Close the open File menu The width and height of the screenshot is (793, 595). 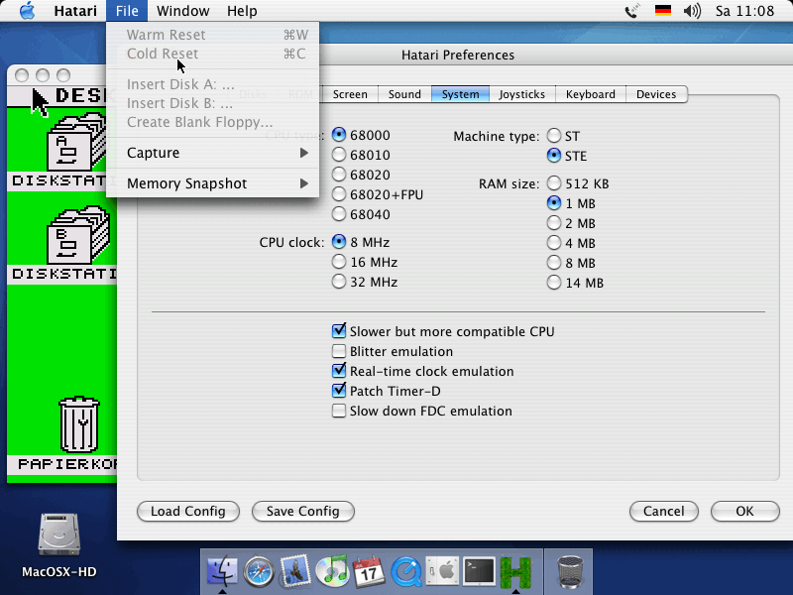click(127, 11)
